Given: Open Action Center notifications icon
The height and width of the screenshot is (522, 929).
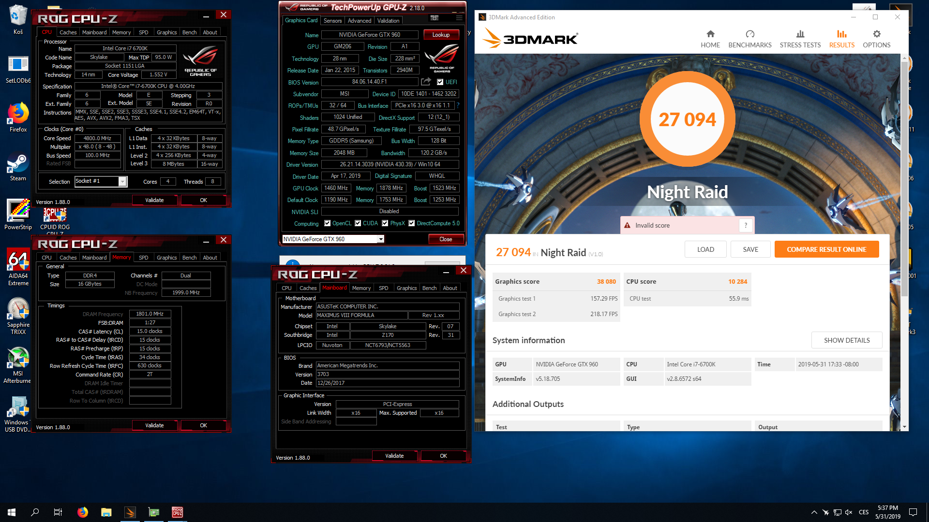Looking at the screenshot, I should [913, 512].
